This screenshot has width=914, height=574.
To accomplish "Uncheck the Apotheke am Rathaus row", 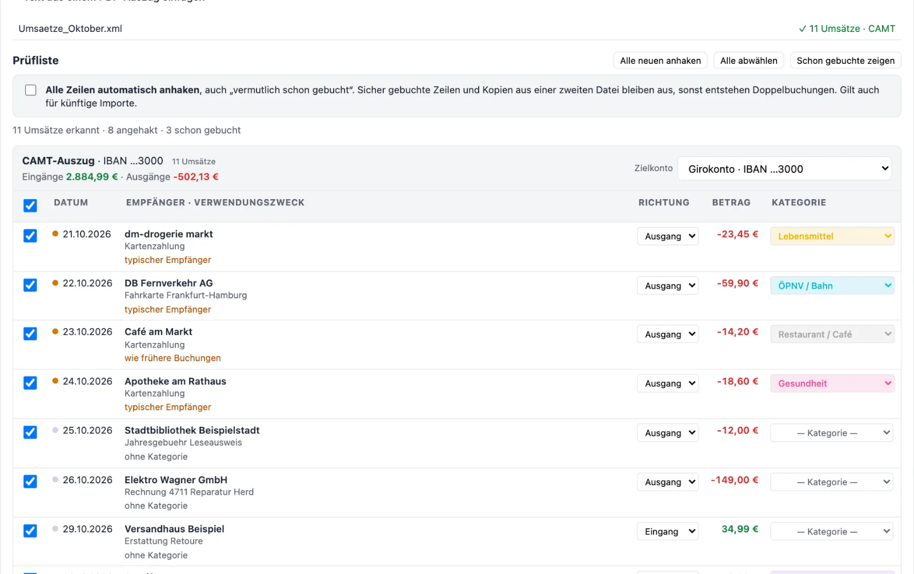I will pyautogui.click(x=30, y=383).
